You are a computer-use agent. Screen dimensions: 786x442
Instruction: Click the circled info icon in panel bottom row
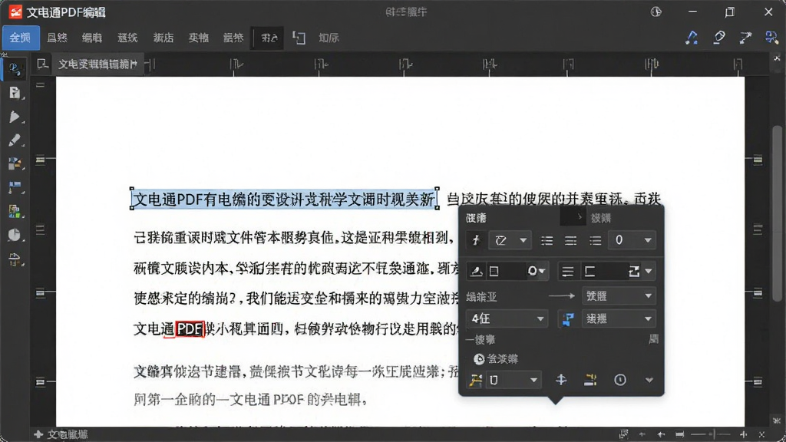coord(620,380)
